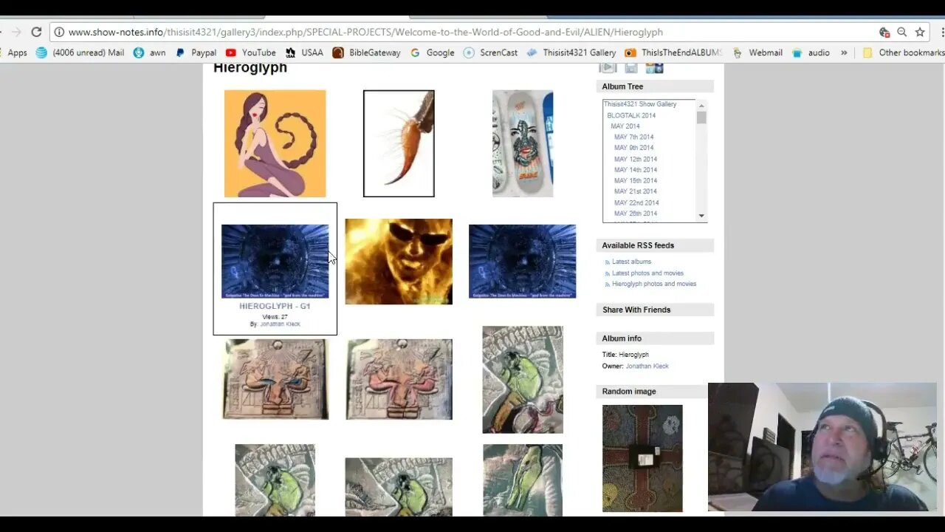Open the ThisIsTheEndALBUMS bookmark
Viewport: 945px width, 532px height.
tap(673, 52)
